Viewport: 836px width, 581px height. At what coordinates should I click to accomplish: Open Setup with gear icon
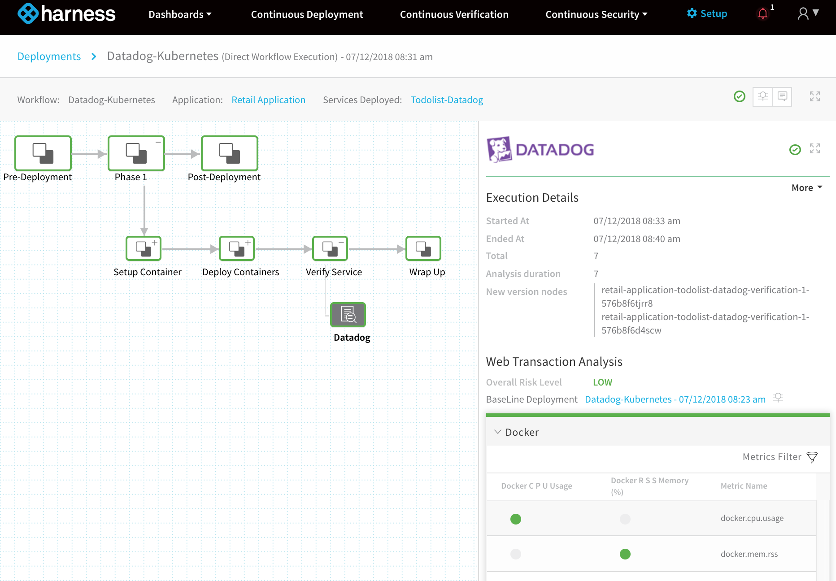[x=707, y=13]
